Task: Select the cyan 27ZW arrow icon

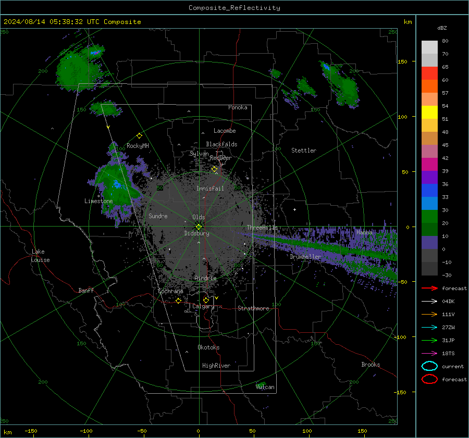Action: pos(429,328)
